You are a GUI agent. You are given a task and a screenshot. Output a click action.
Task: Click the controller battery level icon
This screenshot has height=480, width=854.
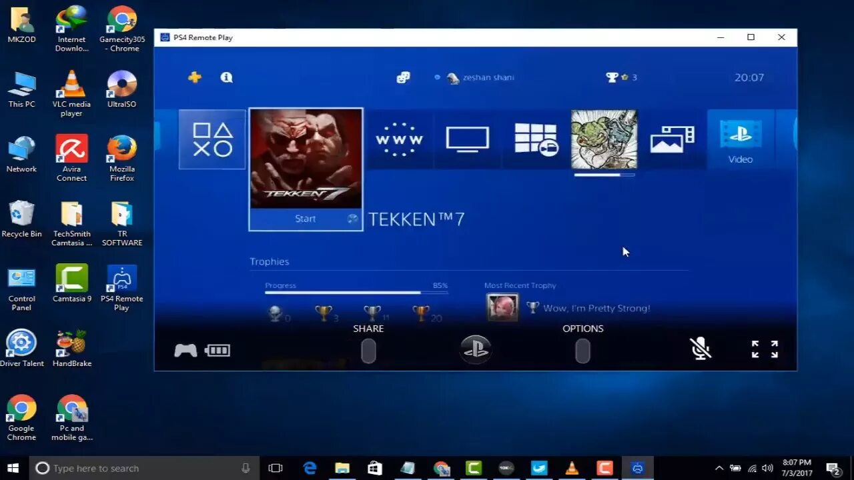[x=218, y=350]
